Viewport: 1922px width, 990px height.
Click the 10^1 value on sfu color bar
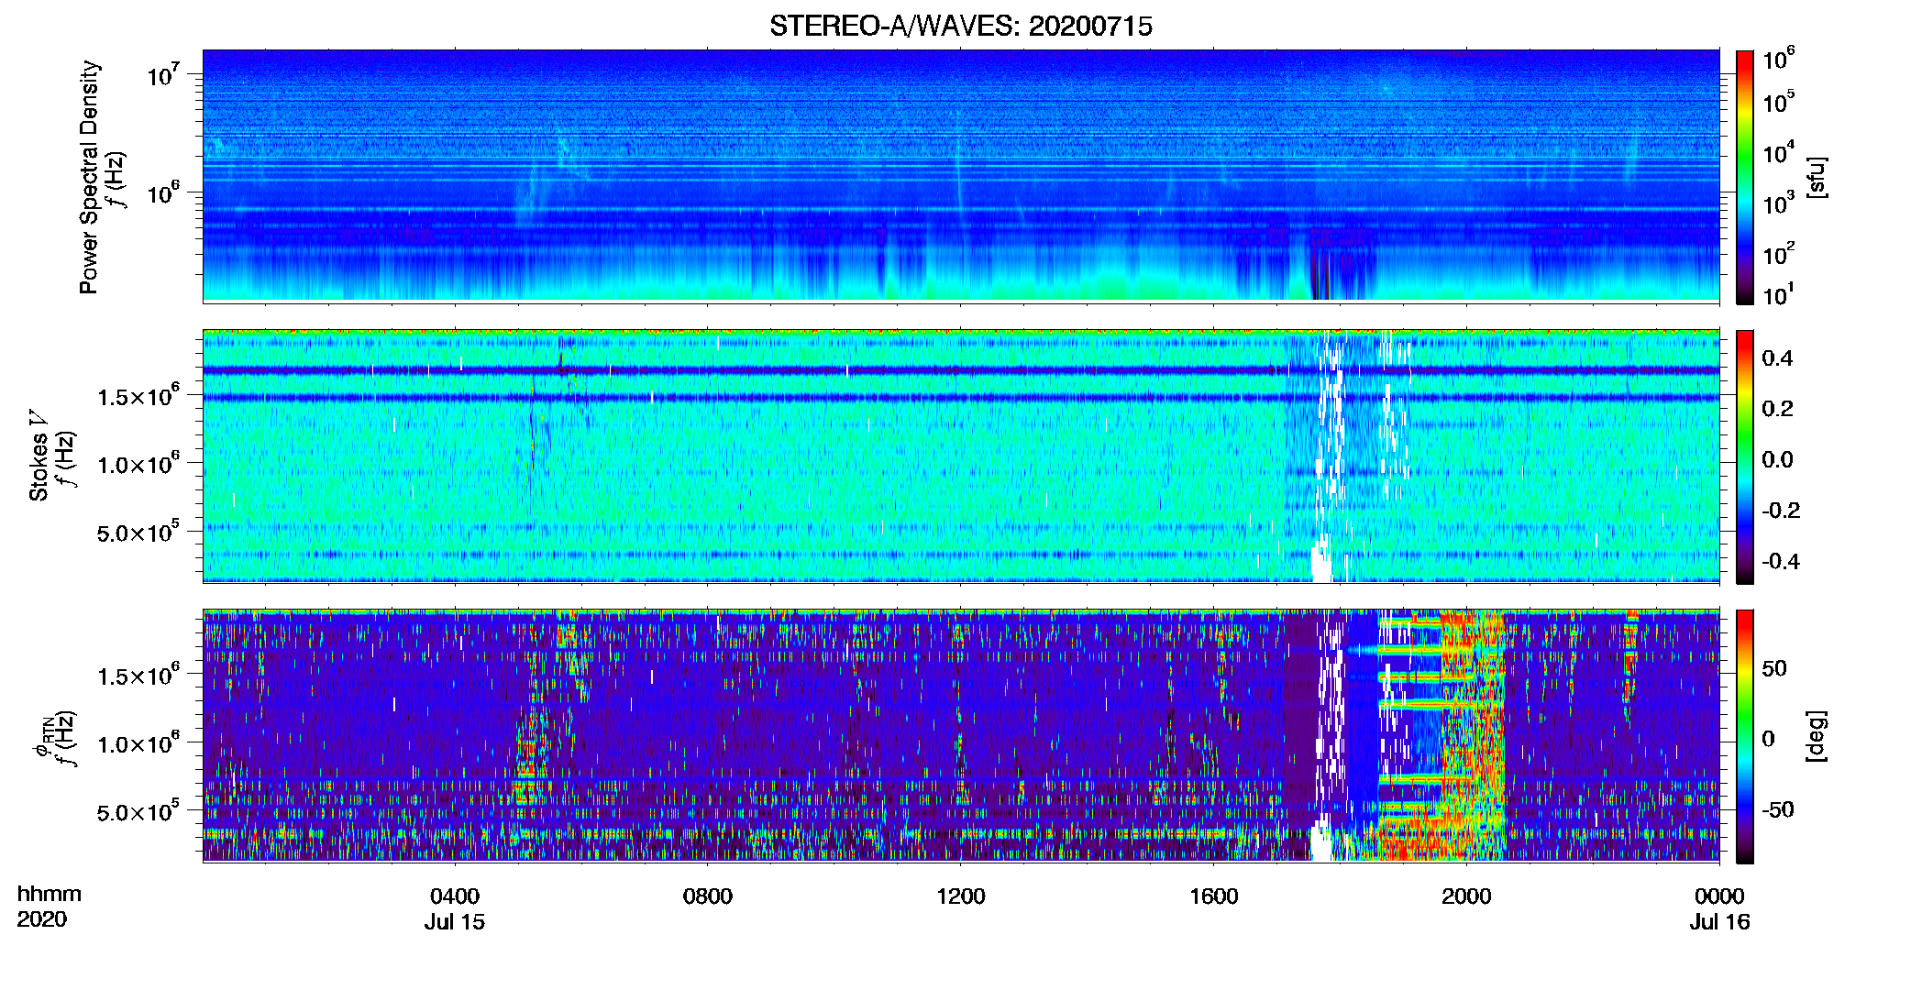pyautogui.click(x=1778, y=294)
